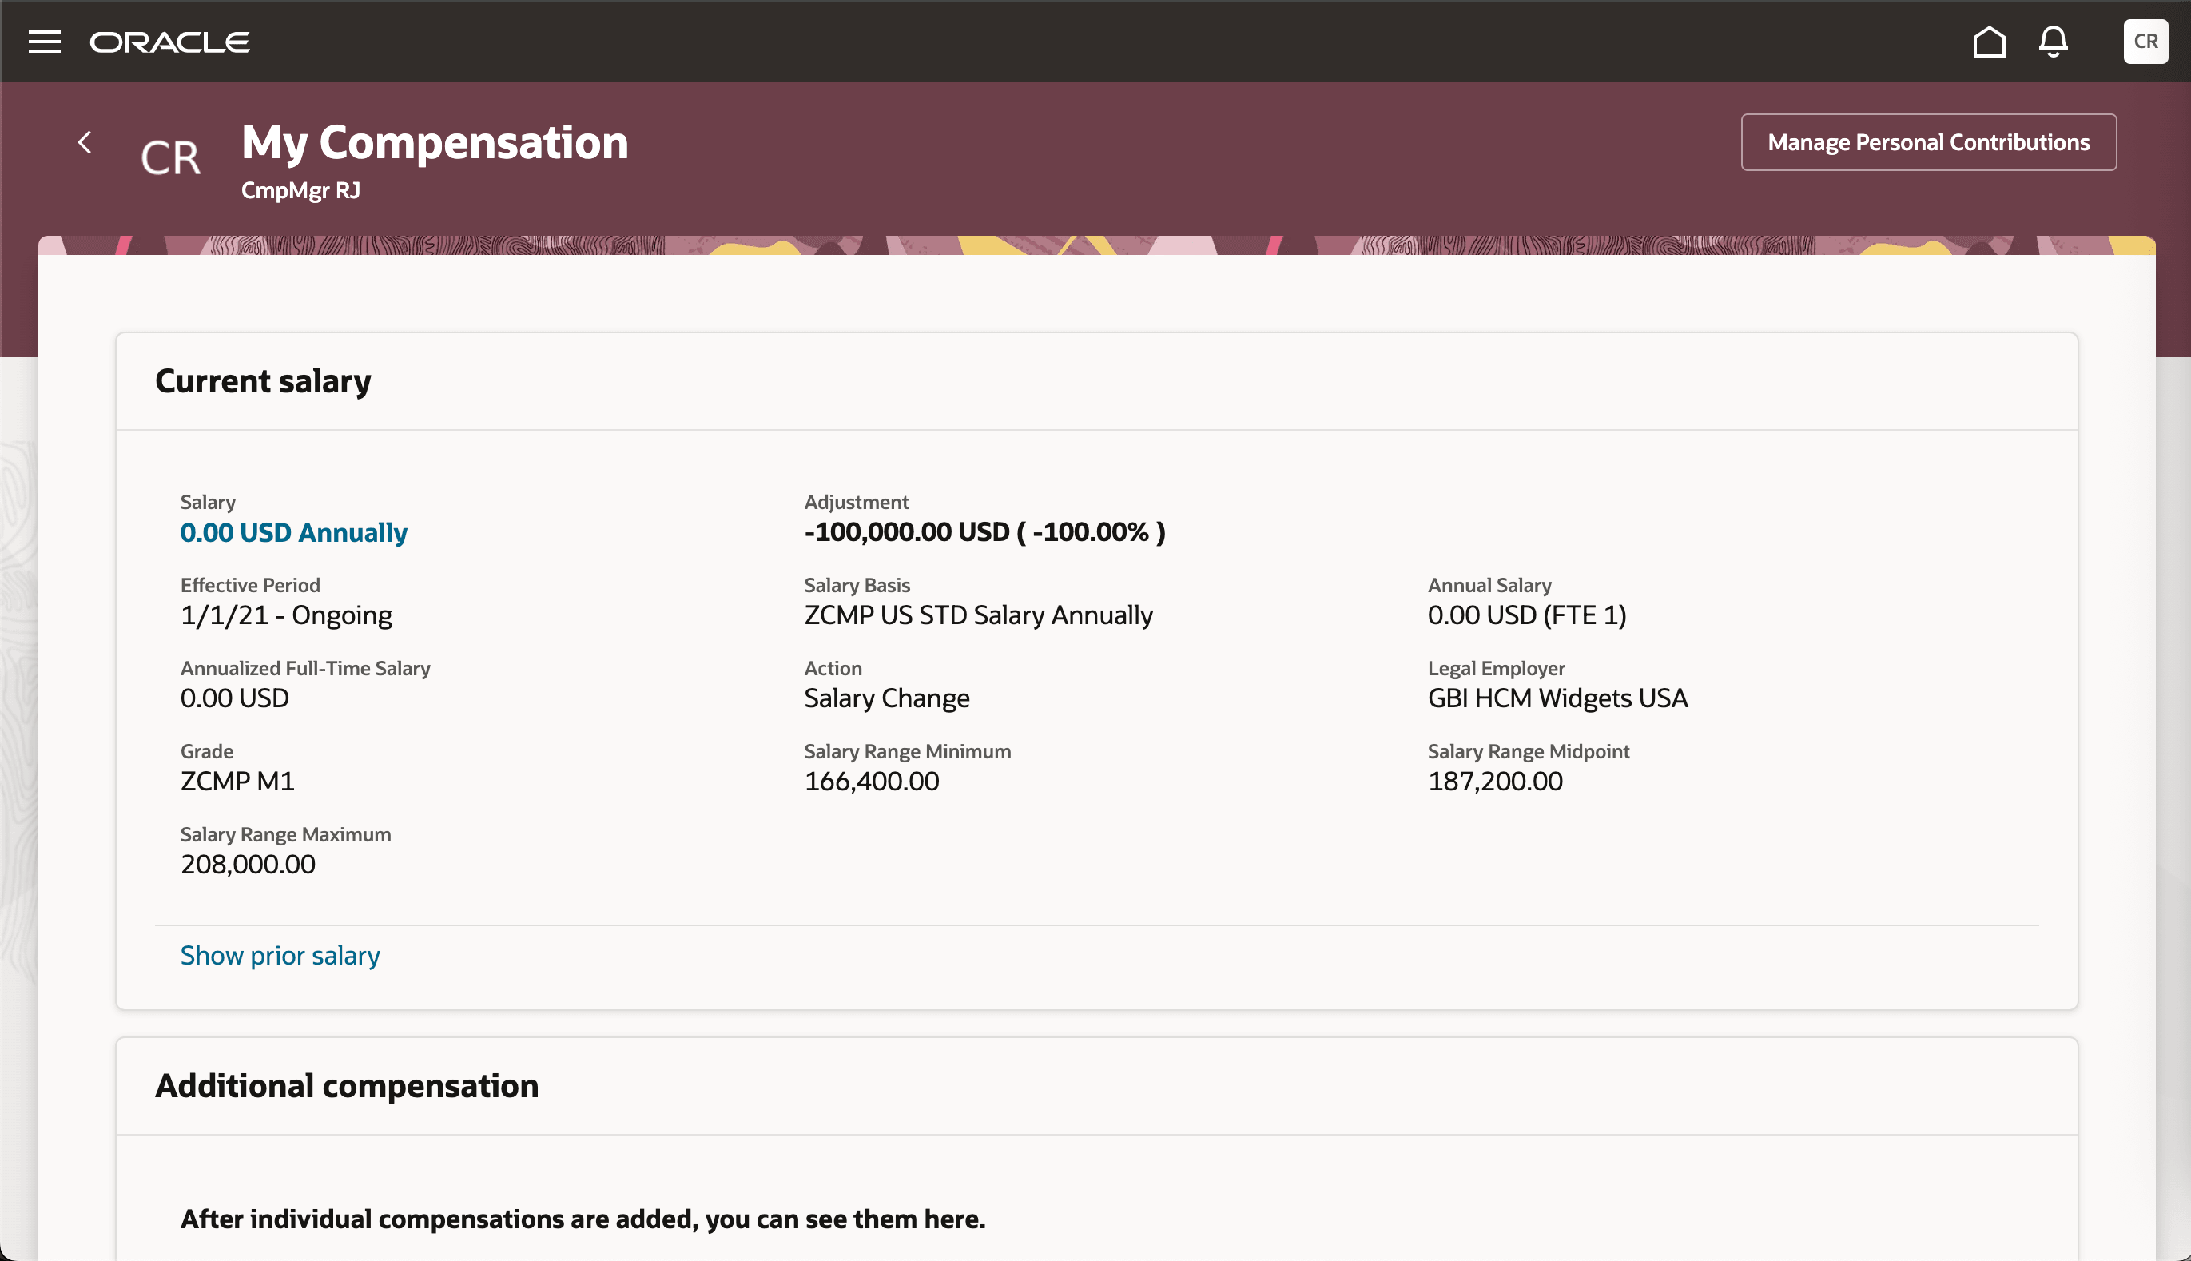Expand the Current salary section
2191x1261 pixels.
click(x=263, y=380)
